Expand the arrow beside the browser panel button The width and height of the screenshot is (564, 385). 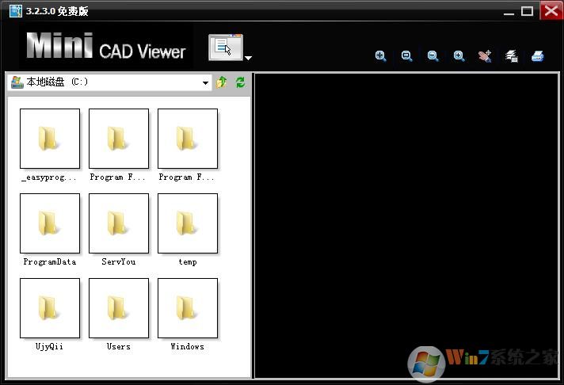click(x=248, y=58)
